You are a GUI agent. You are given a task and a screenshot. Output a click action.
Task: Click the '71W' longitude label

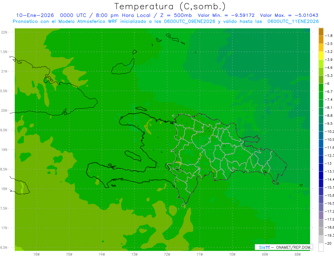[200, 254]
